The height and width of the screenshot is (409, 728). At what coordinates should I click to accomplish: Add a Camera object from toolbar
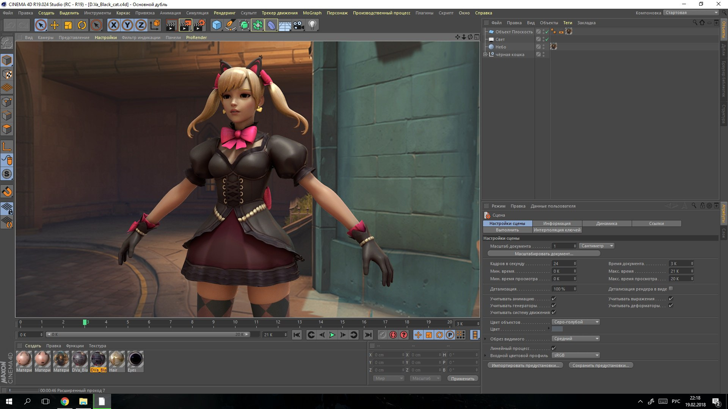point(299,25)
